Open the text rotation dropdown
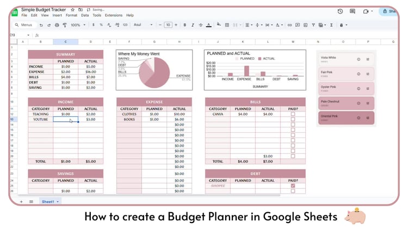 [x=279, y=25]
